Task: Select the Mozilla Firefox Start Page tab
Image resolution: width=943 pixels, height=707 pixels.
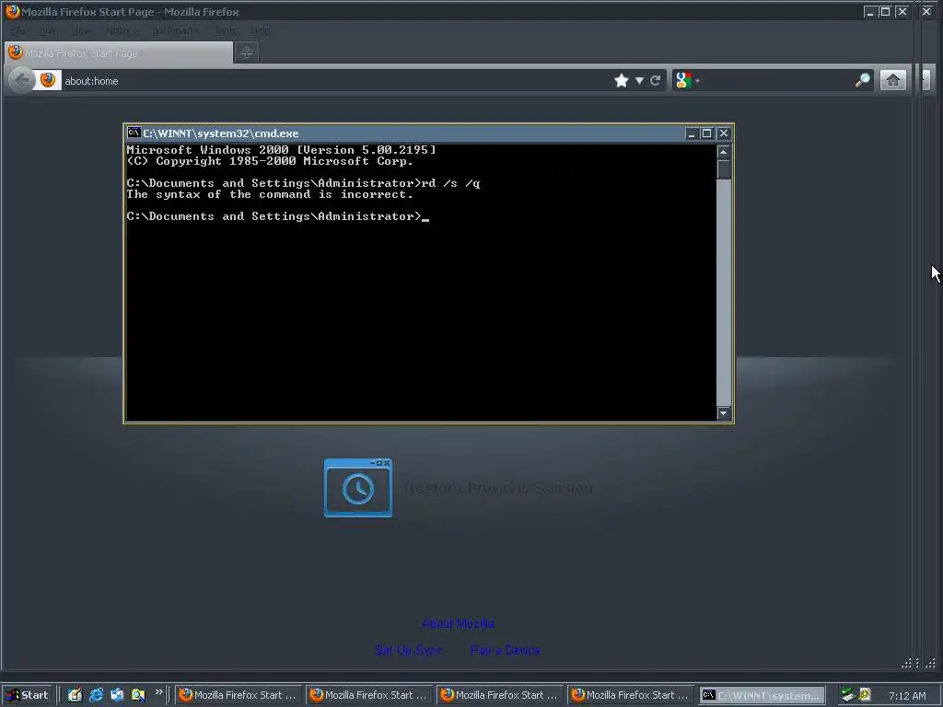Action: pos(119,52)
